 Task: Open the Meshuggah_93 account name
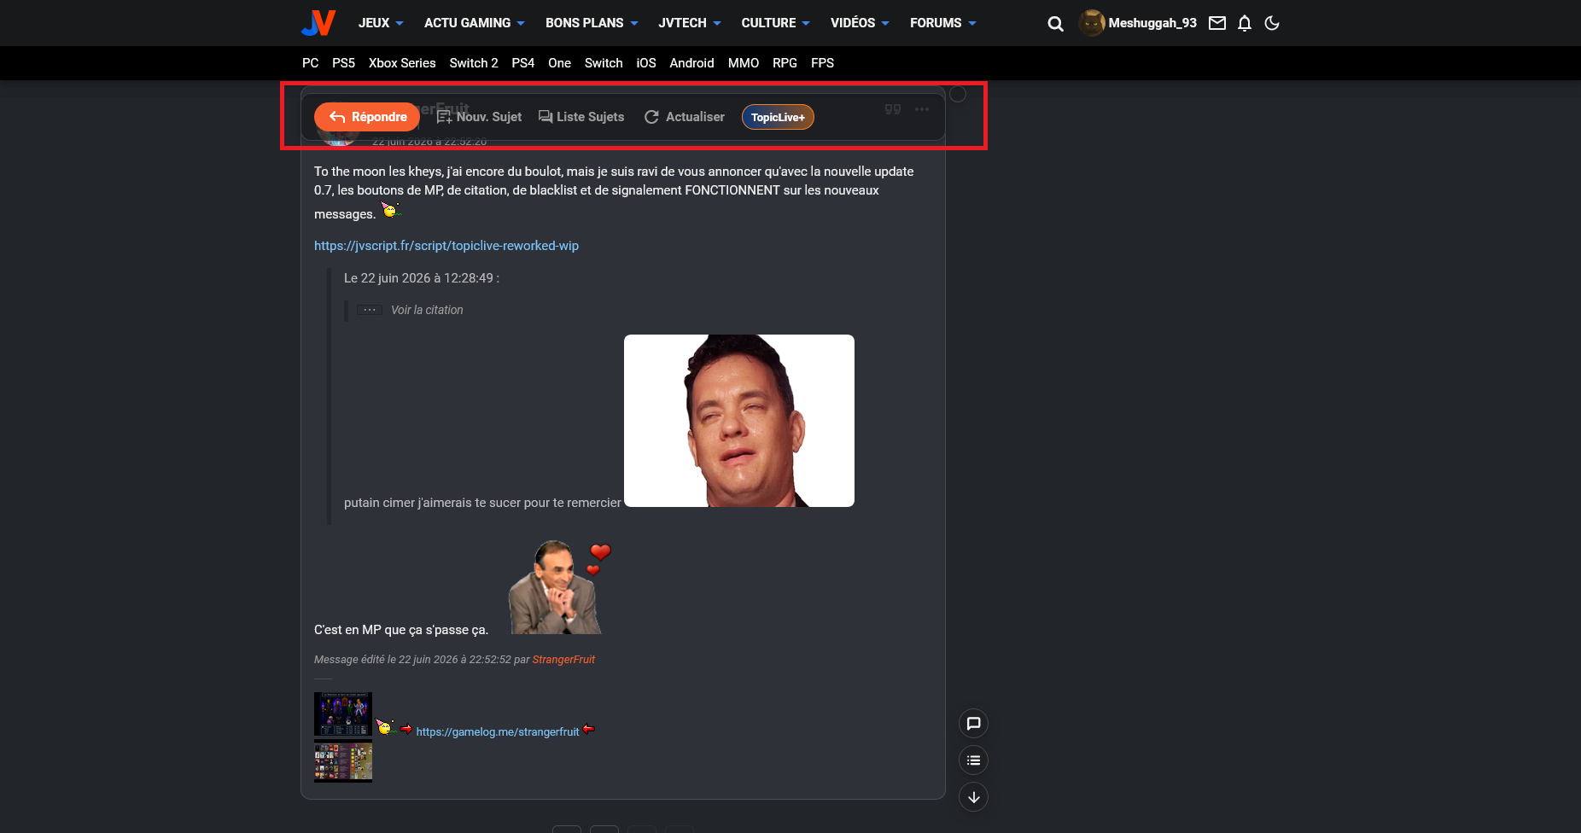pyautogui.click(x=1152, y=23)
